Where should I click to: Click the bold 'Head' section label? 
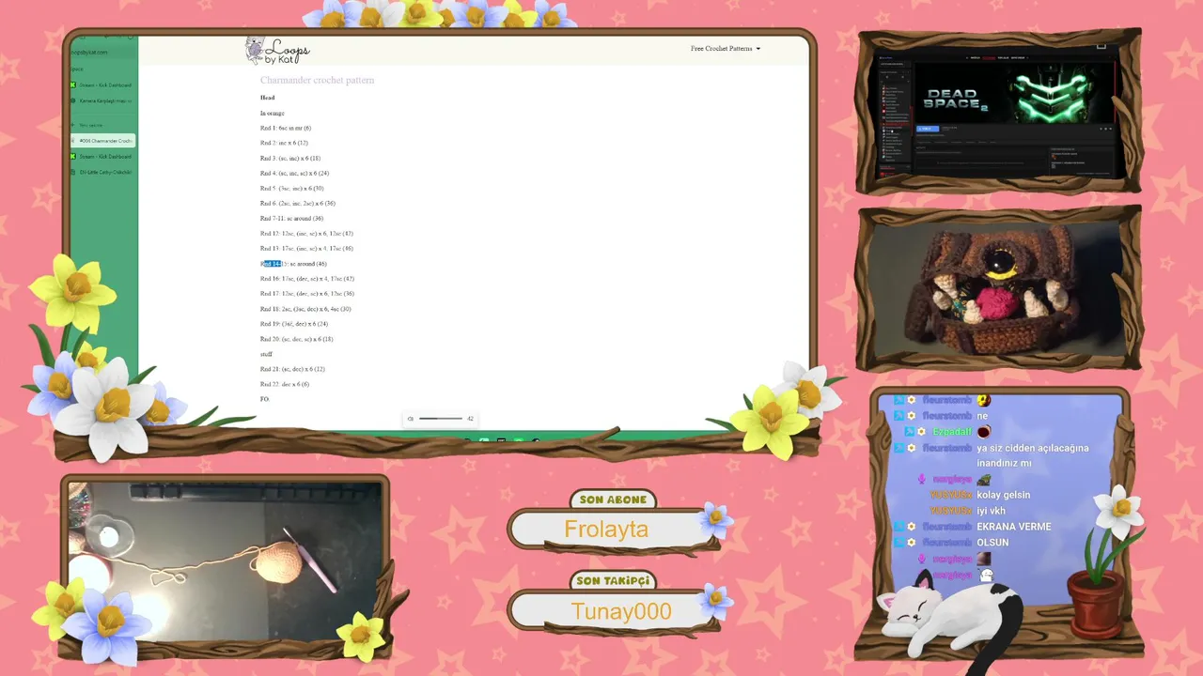(x=268, y=98)
